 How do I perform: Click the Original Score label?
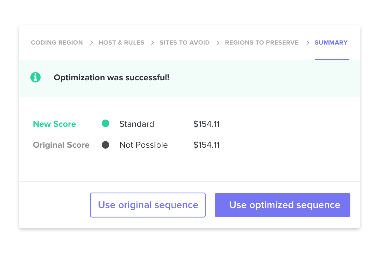click(61, 145)
